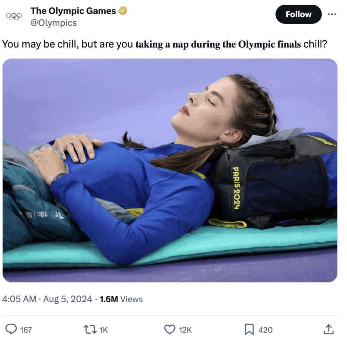Open the @Olympics handle link
347x341 pixels.
point(54,23)
